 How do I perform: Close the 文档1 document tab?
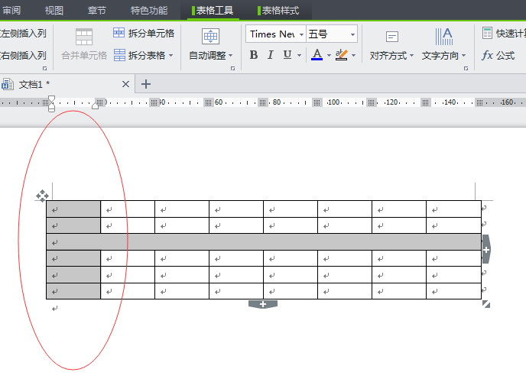click(125, 84)
